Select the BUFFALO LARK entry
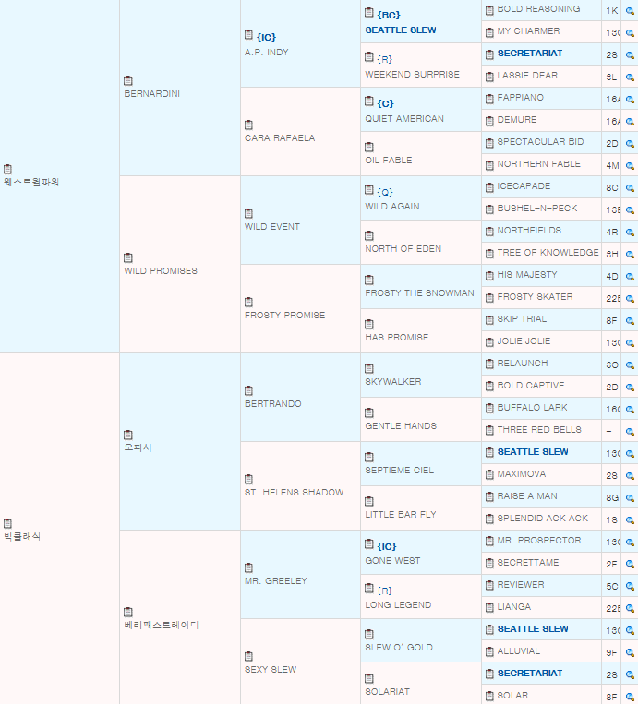The height and width of the screenshot is (704, 638). click(x=532, y=407)
